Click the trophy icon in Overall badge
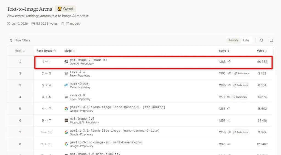The image size is (281, 155). point(60,9)
